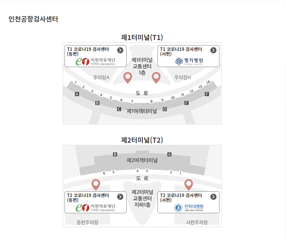Viewport: 286px width, 238px height.
Task: Switch to the 제1터미널(T1) section heading
Action: 142,37
